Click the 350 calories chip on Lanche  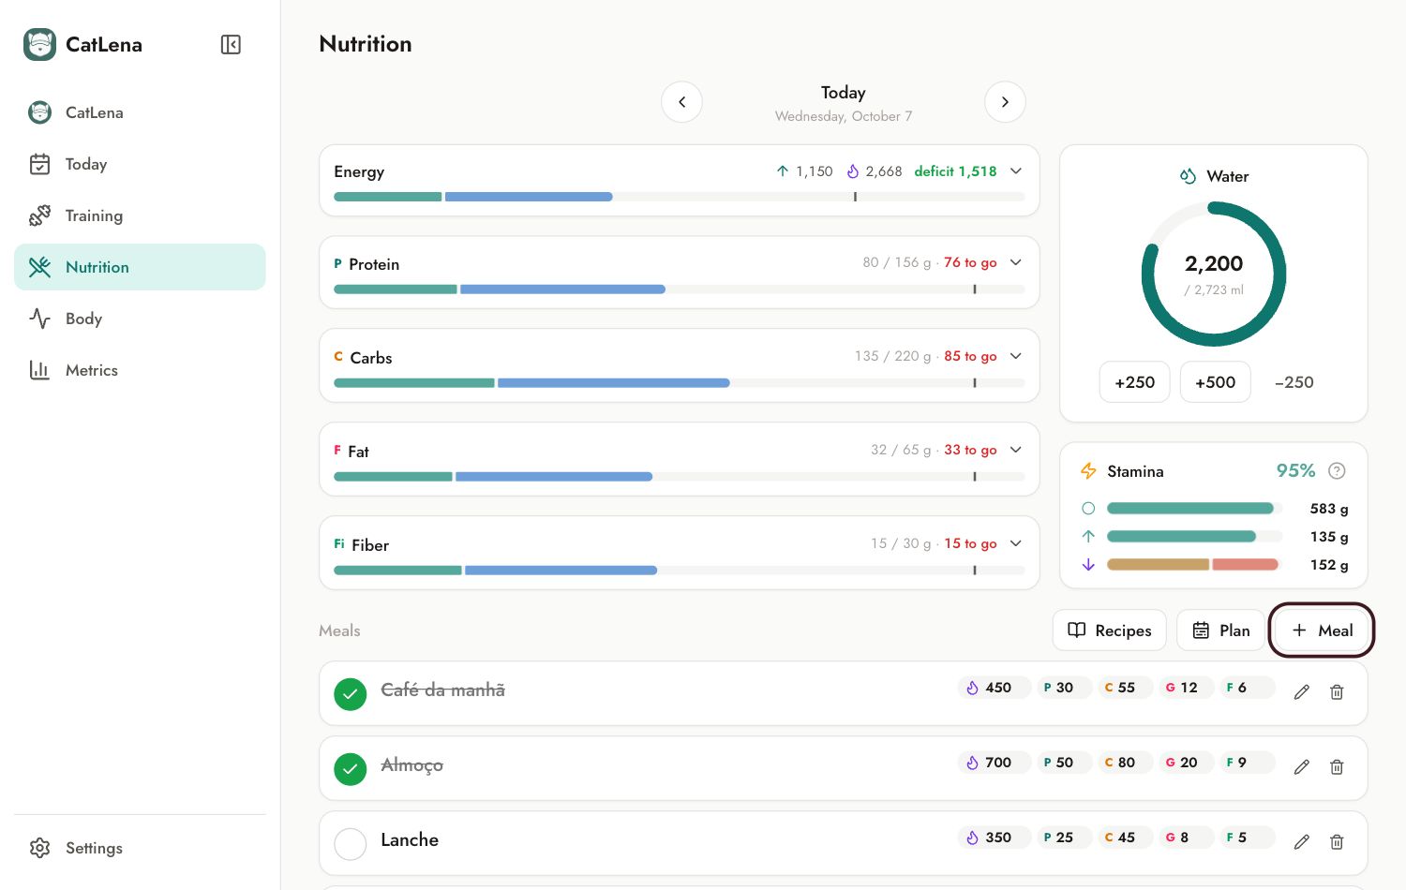(994, 838)
